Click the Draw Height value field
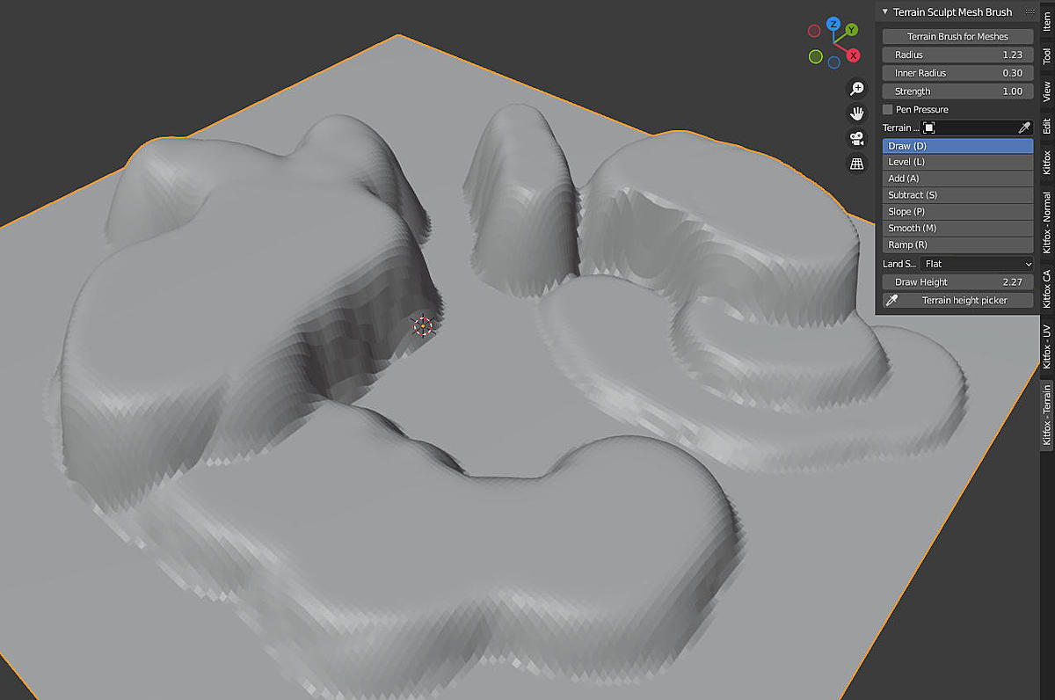This screenshot has height=700, width=1055. [x=957, y=281]
